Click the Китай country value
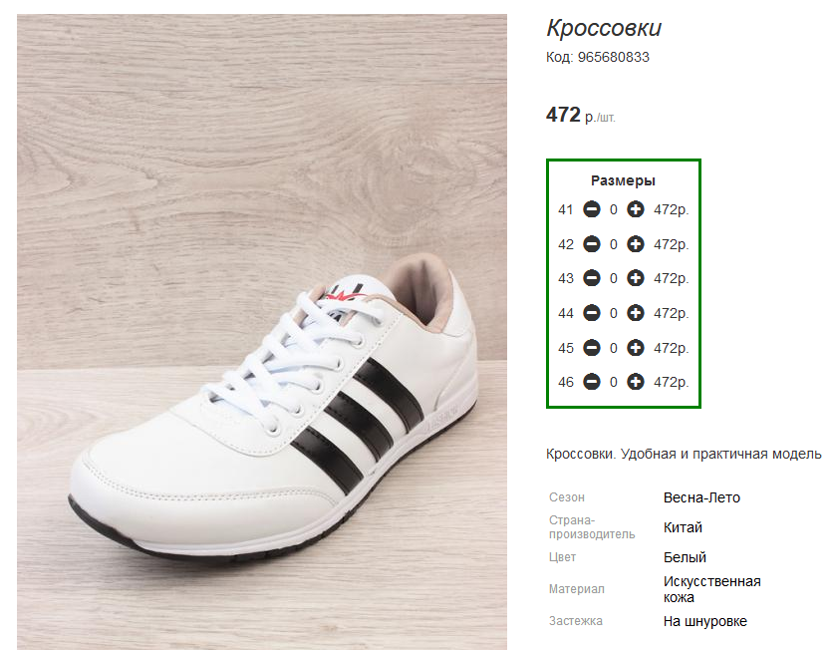The image size is (831, 650). click(683, 527)
